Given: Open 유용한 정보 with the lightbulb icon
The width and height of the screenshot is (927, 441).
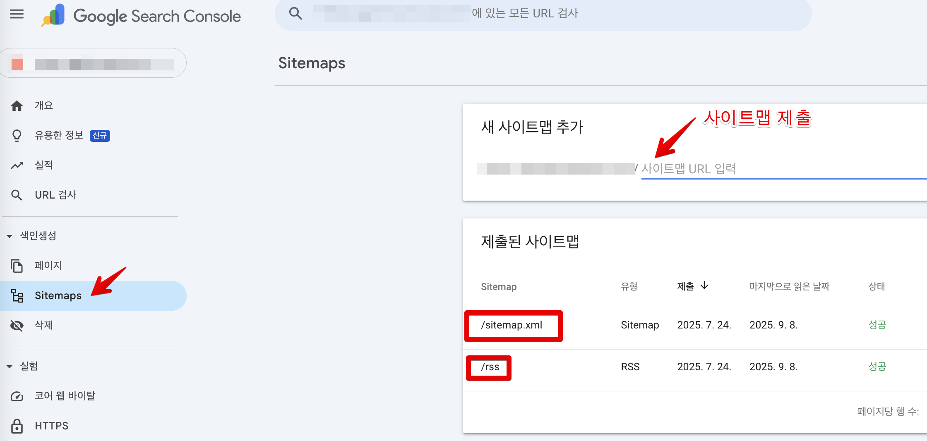Looking at the screenshot, I should [x=17, y=135].
